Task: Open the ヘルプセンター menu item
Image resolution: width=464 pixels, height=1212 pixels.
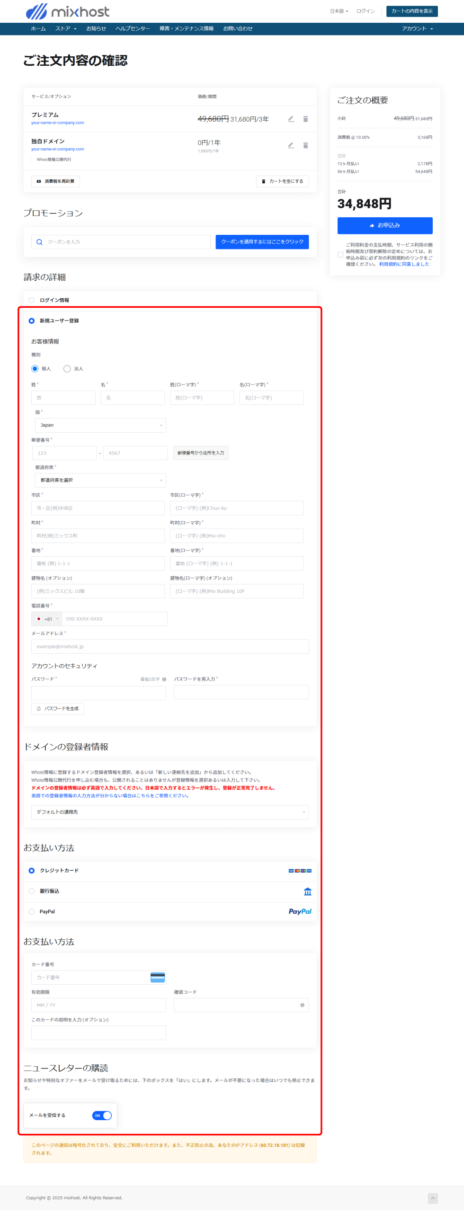Action: (133, 29)
